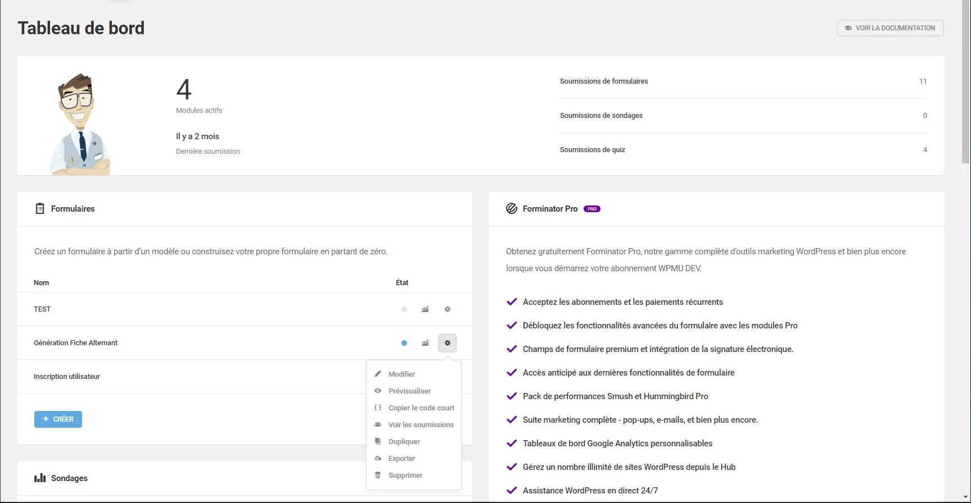Click the Formulaires section heading

pyautogui.click(x=73, y=209)
